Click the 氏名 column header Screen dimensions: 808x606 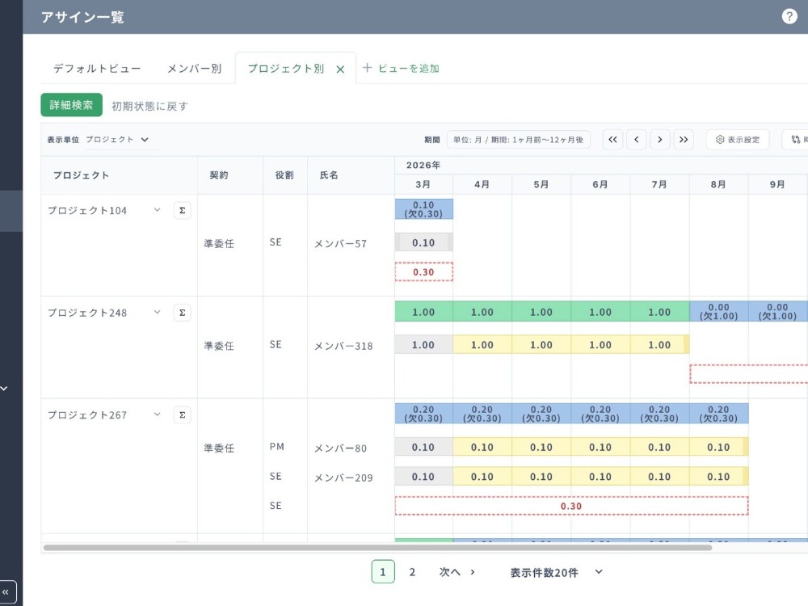click(x=330, y=175)
